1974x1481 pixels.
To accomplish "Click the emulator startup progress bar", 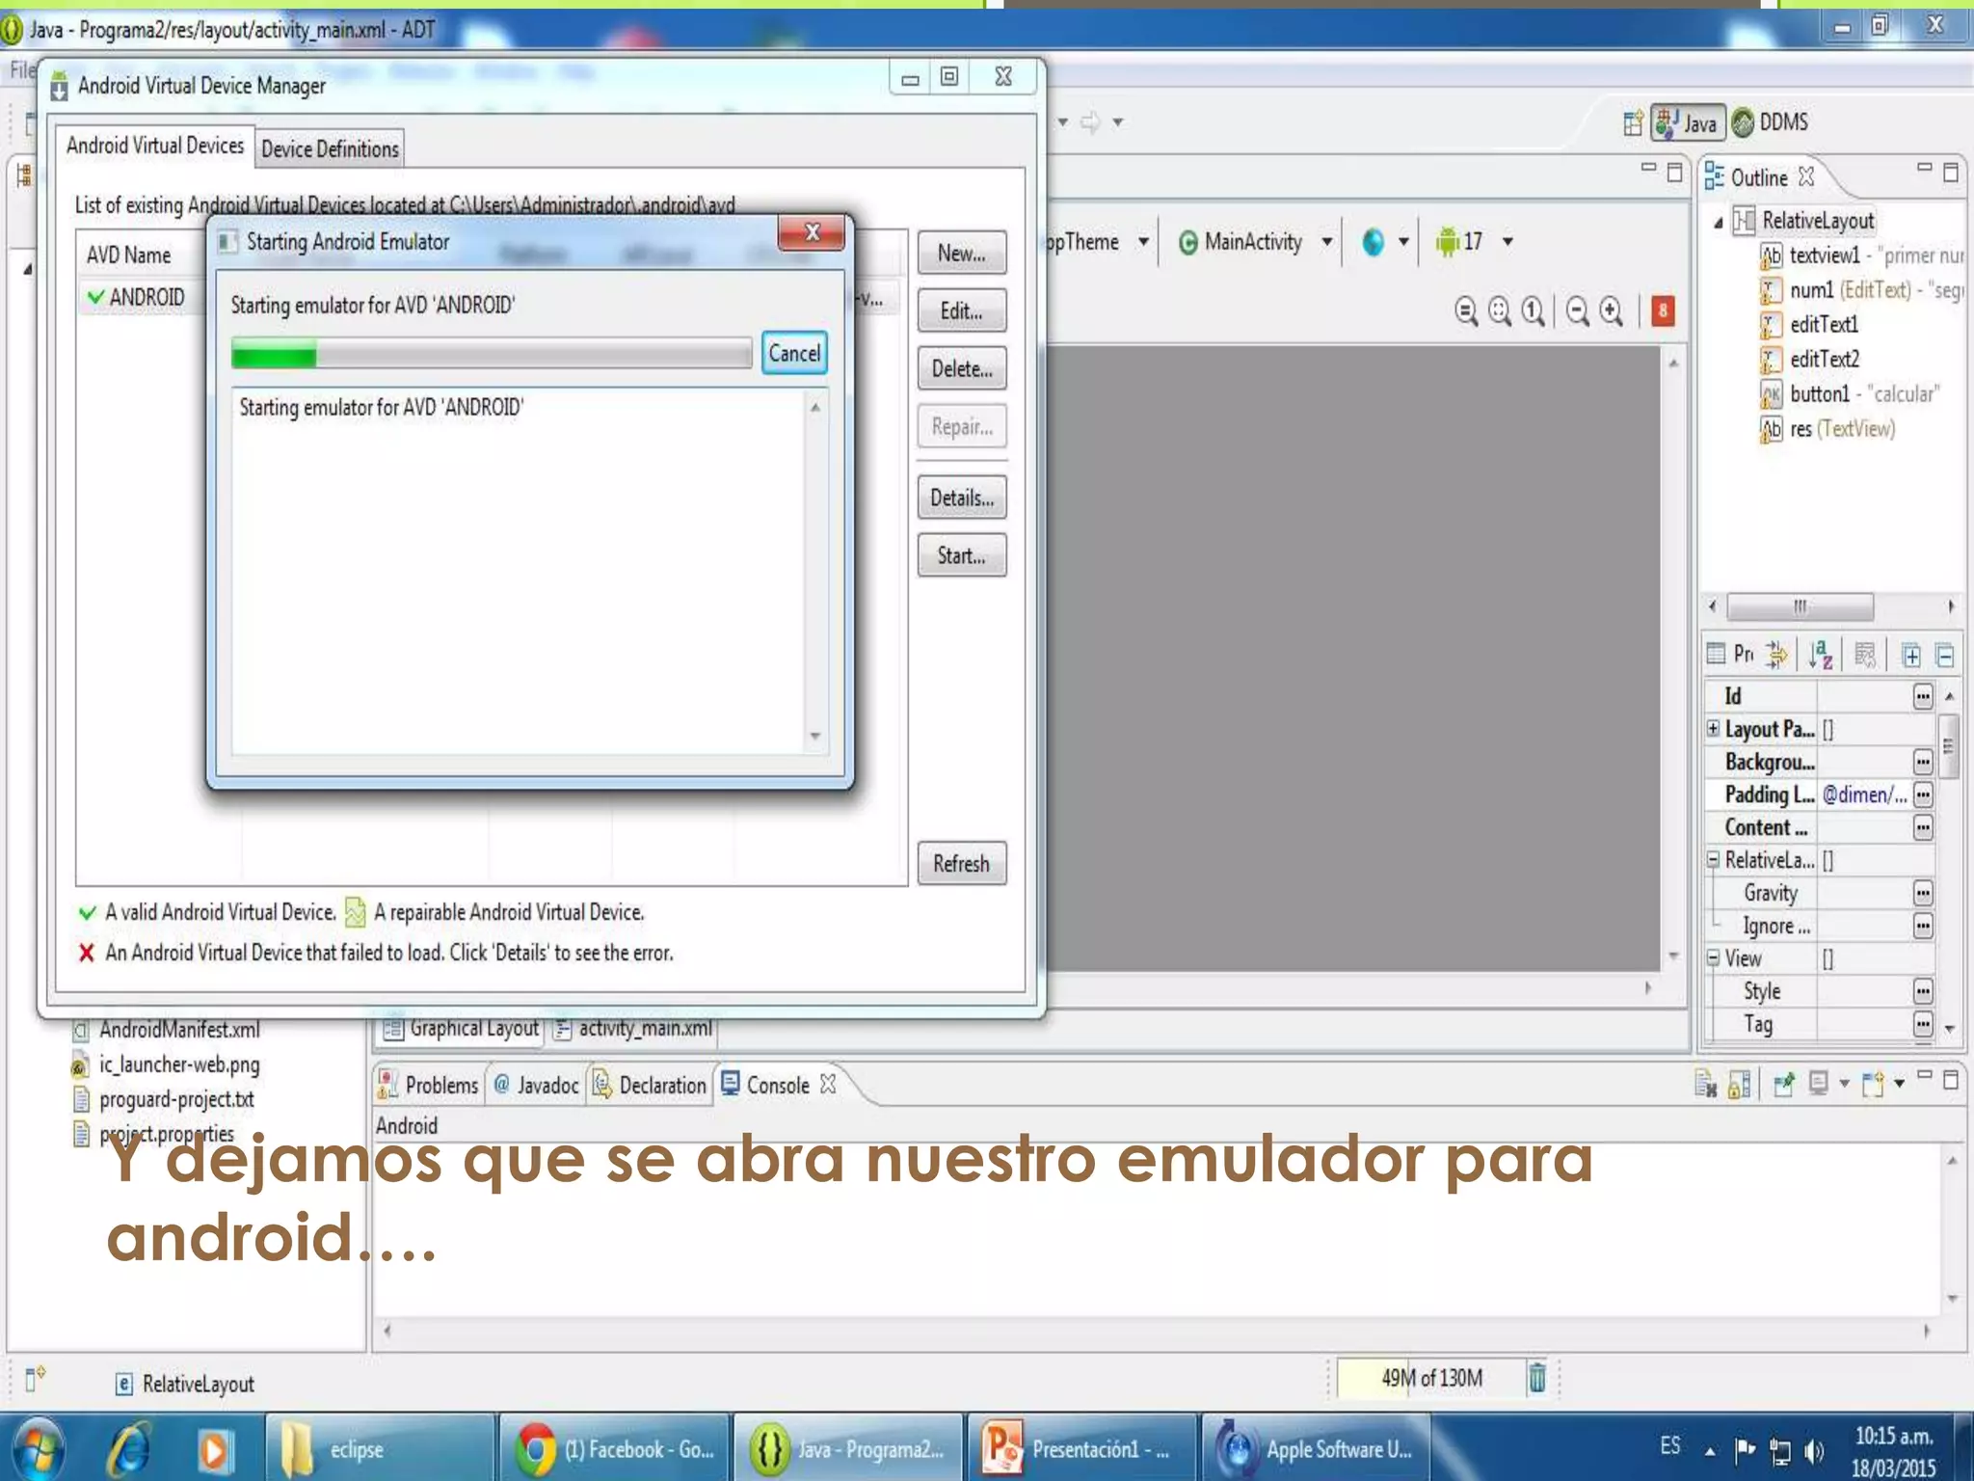I will pos(491,353).
